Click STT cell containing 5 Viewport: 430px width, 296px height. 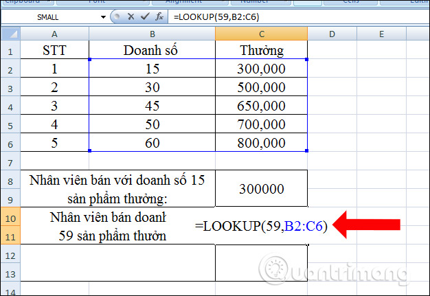[54, 143]
